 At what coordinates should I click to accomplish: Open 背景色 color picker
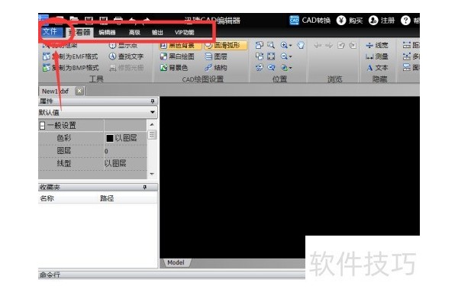[174, 68]
